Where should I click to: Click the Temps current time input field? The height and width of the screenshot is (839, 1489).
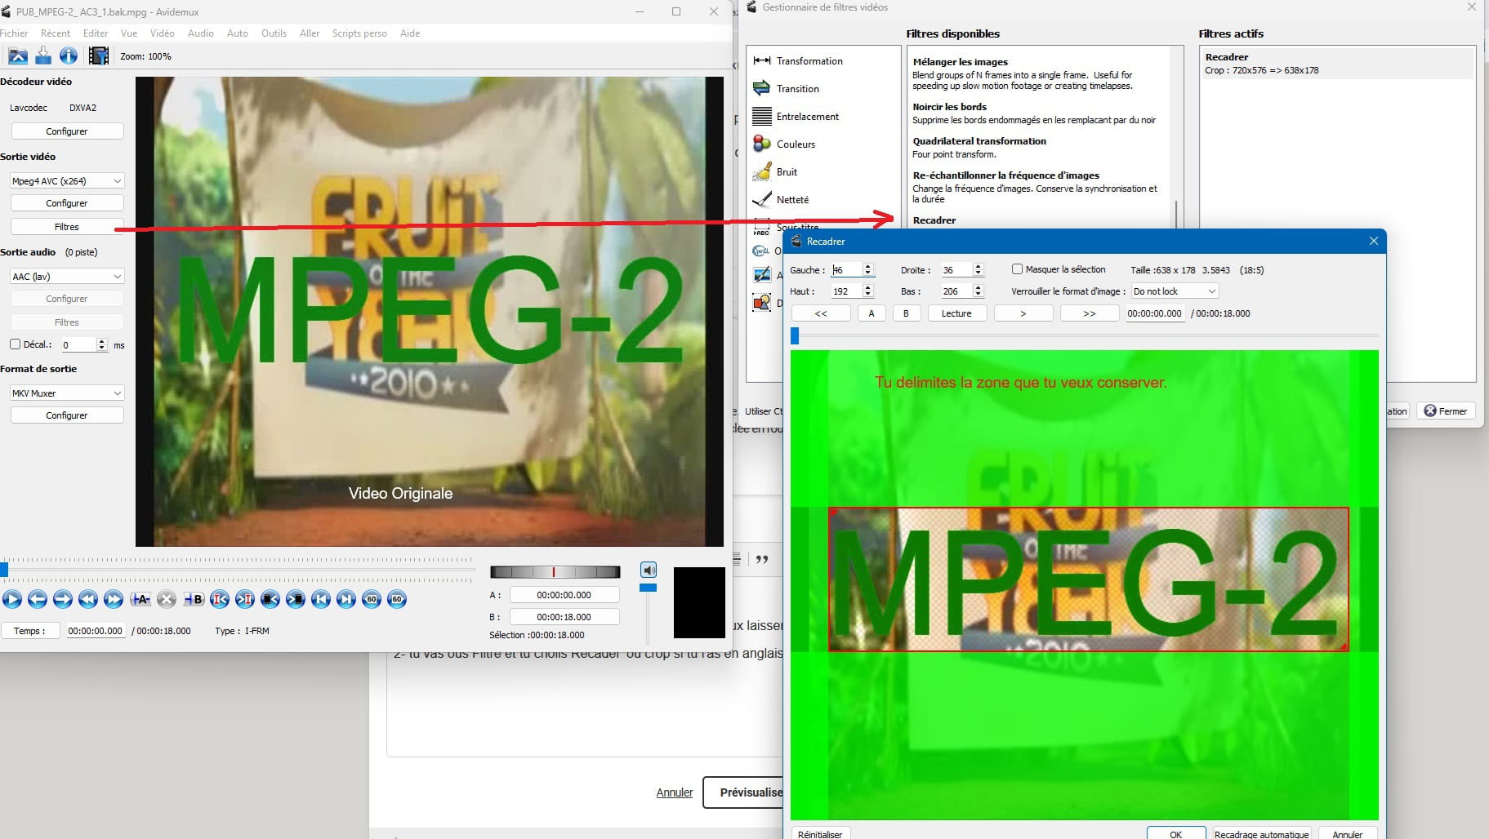tap(95, 631)
